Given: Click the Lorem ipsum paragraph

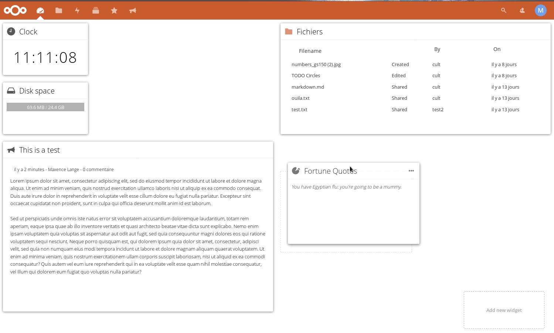Looking at the screenshot, I should tap(136, 192).
